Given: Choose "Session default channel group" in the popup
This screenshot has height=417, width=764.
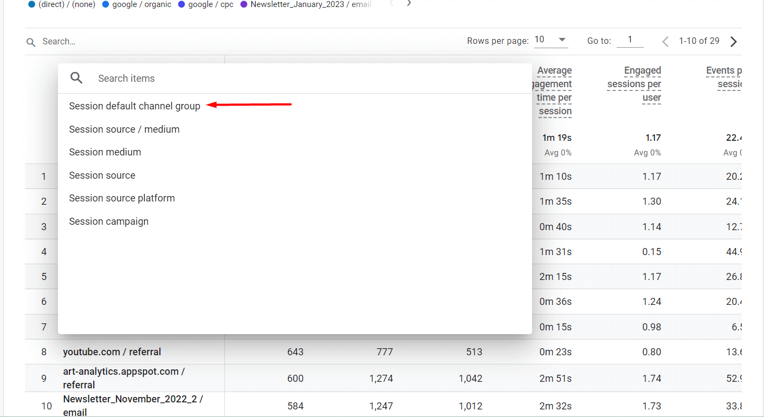Looking at the screenshot, I should (134, 106).
